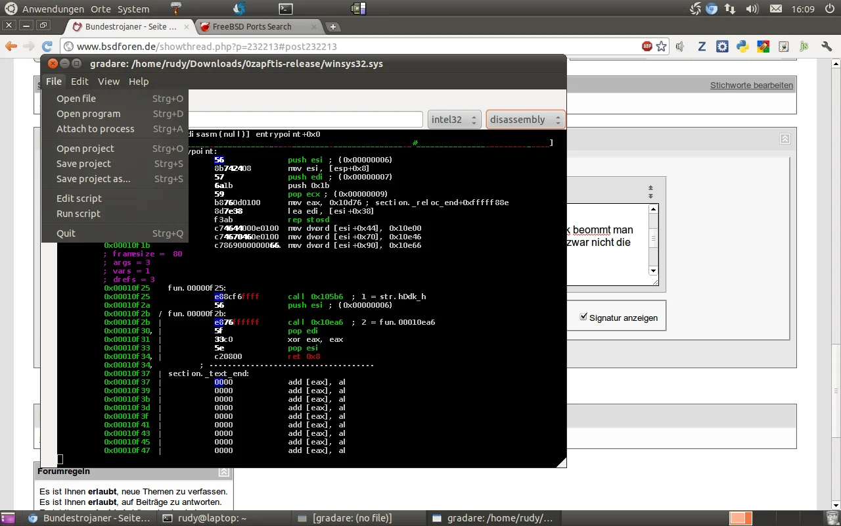Click the Python extension icon
This screenshot has height=526, width=841.
click(742, 46)
